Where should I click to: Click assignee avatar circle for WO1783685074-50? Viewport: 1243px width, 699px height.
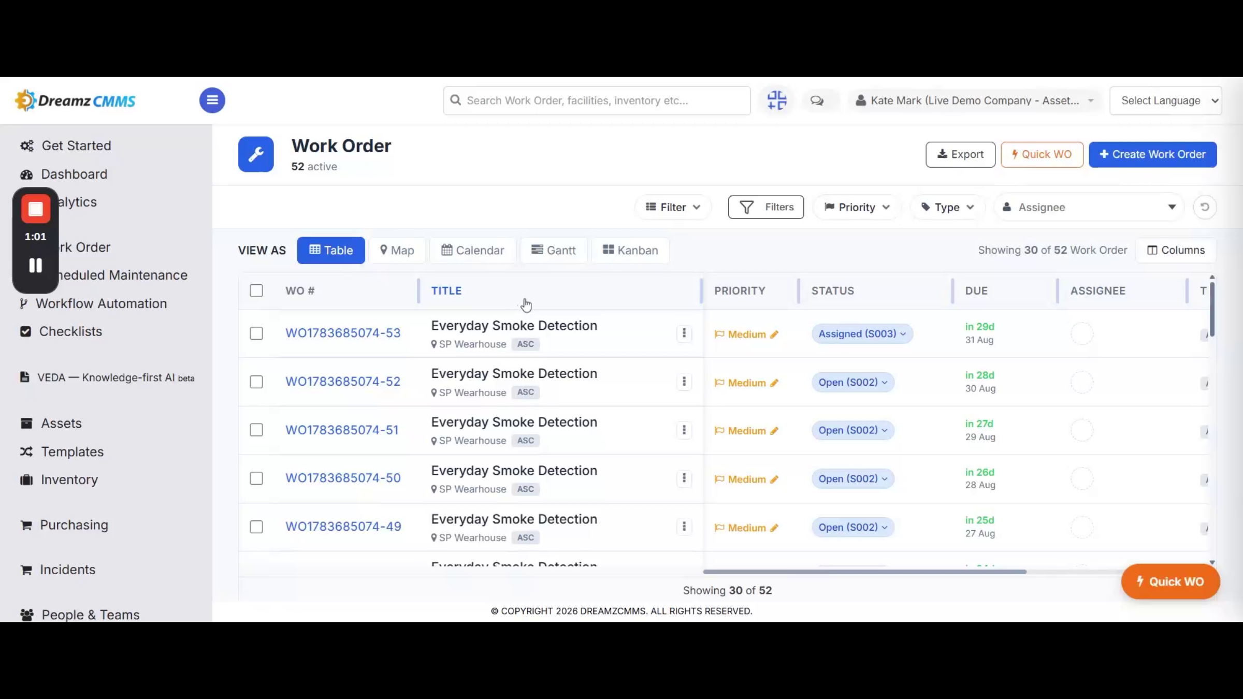(x=1082, y=479)
